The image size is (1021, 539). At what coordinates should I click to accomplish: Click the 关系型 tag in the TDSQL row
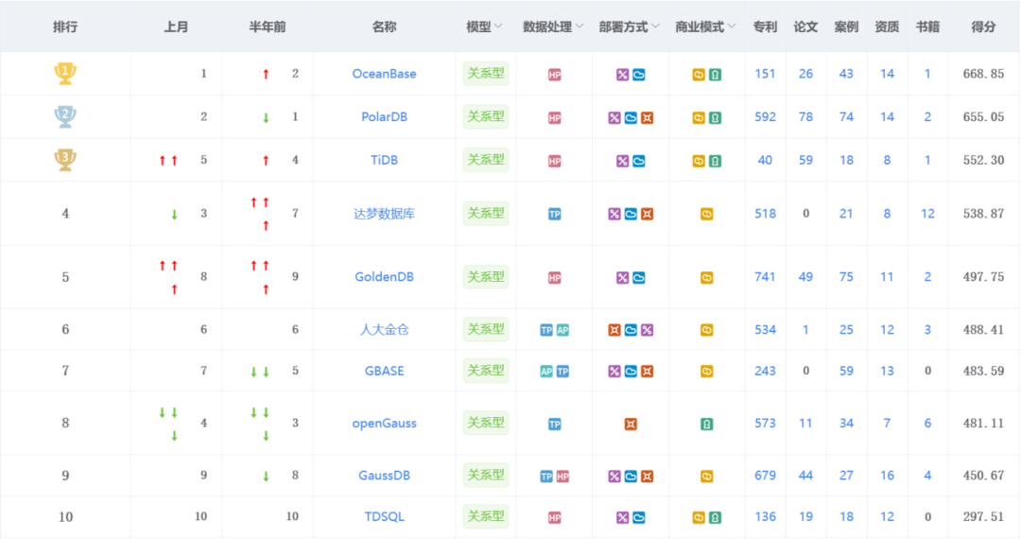(x=486, y=516)
